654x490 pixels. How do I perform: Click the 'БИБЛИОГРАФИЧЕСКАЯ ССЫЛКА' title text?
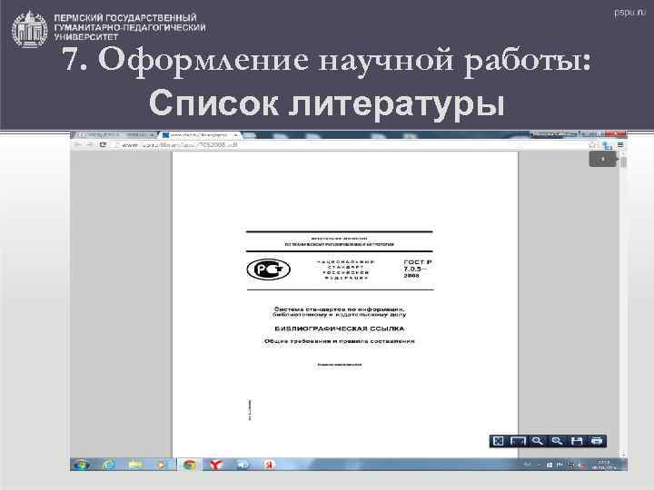pos(339,328)
